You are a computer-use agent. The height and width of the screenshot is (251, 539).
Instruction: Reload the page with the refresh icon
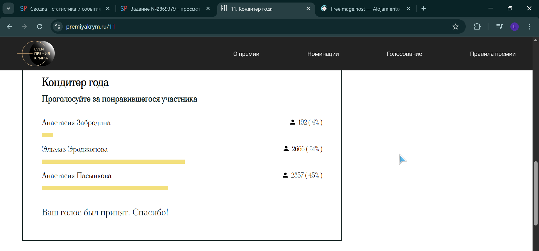pyautogui.click(x=40, y=27)
